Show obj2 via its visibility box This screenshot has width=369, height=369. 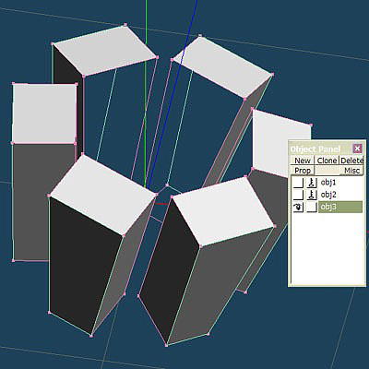(298, 195)
